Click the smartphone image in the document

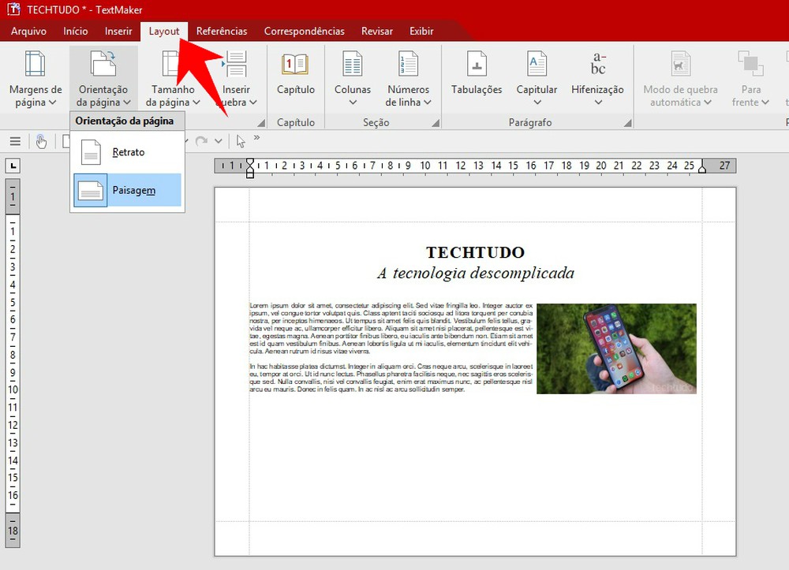[618, 349]
